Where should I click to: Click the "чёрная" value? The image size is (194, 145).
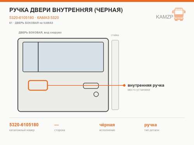107,125
